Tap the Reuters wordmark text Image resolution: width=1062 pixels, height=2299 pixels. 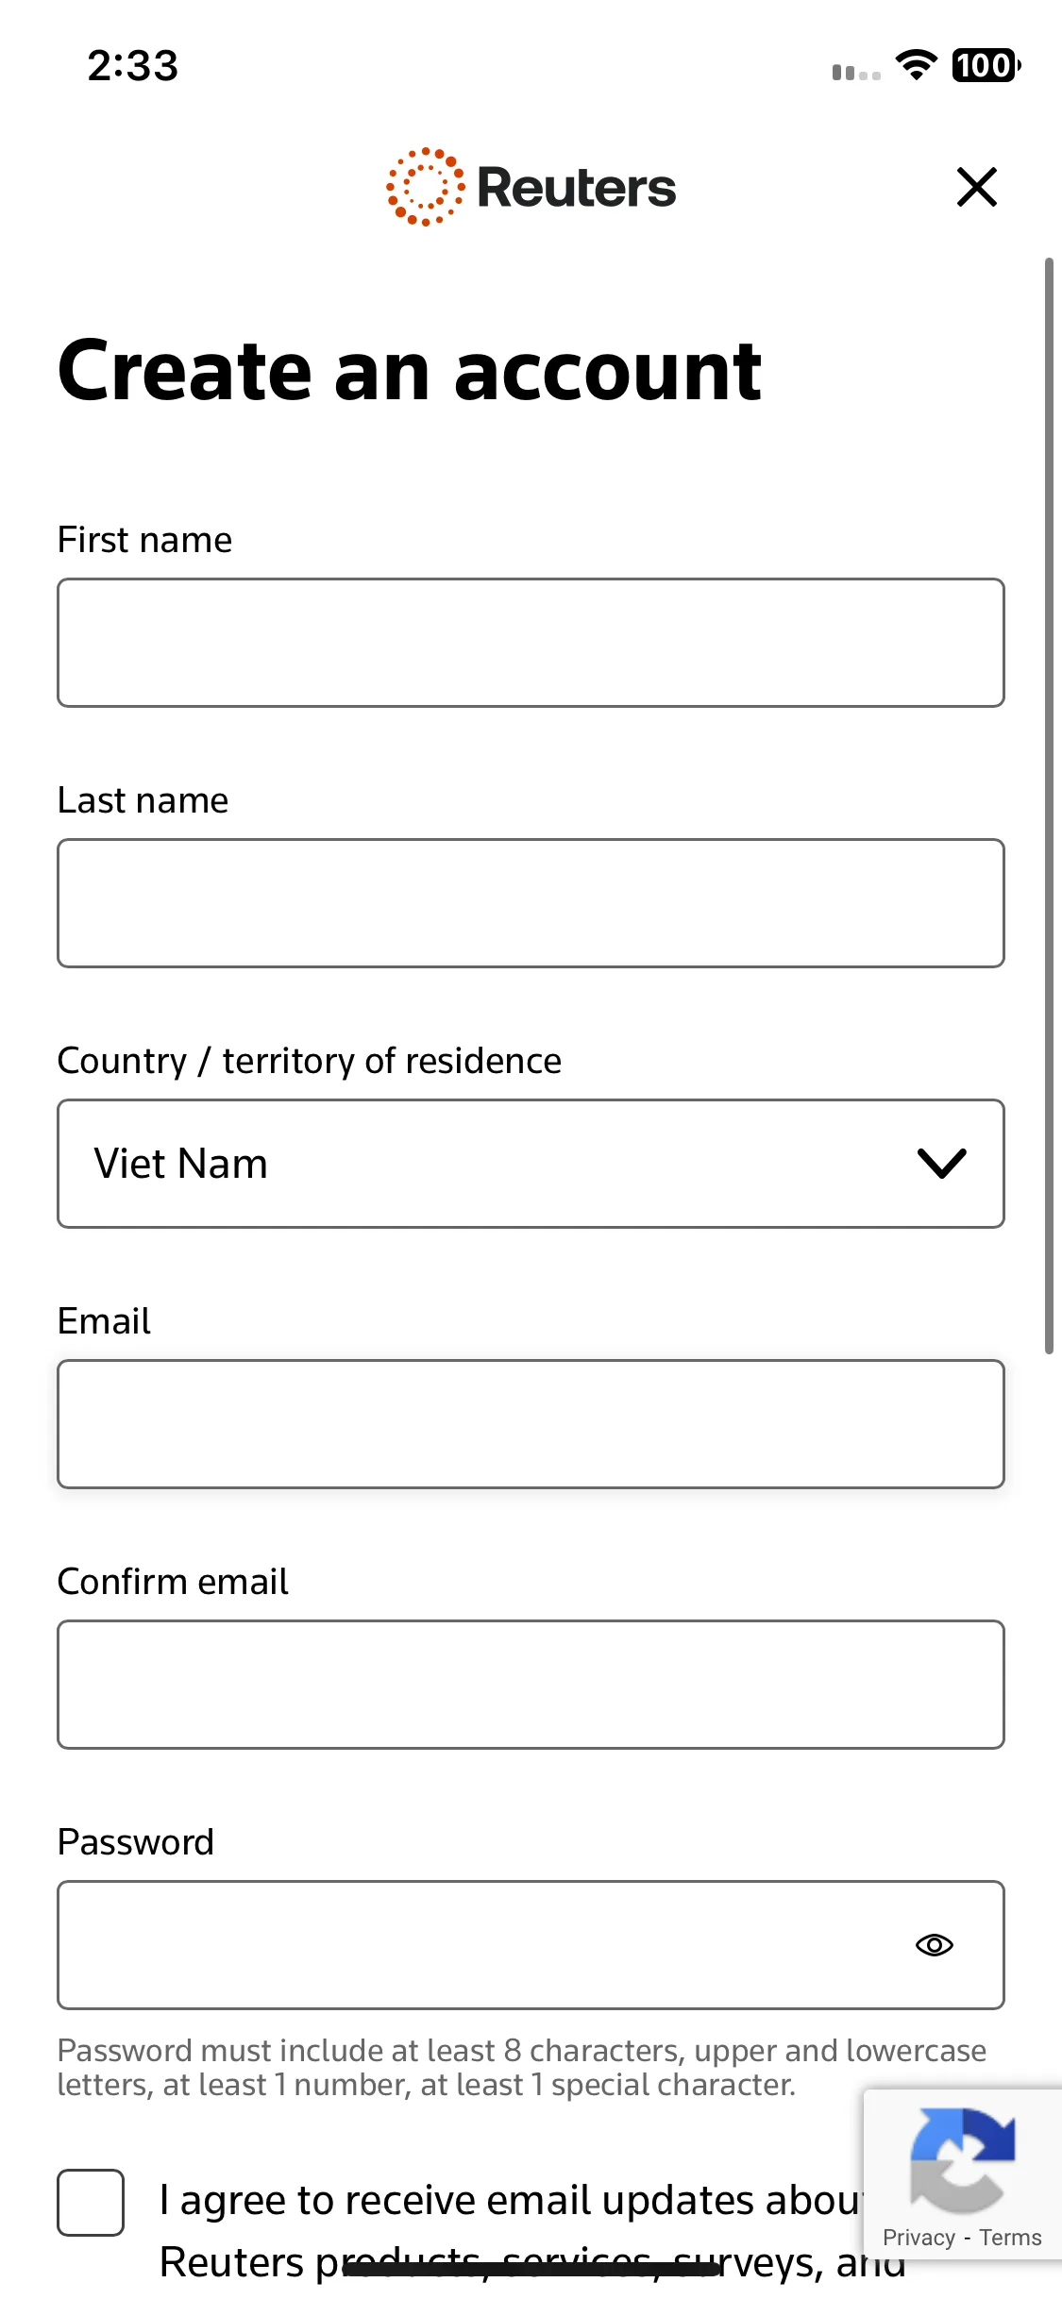click(577, 188)
